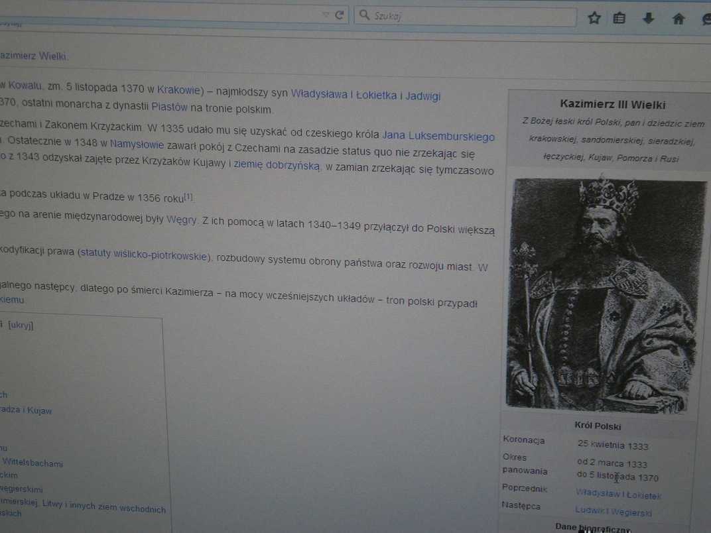Click the 'Koronacja' infobox label
Viewport: 711px width, 533px height.
click(524, 440)
